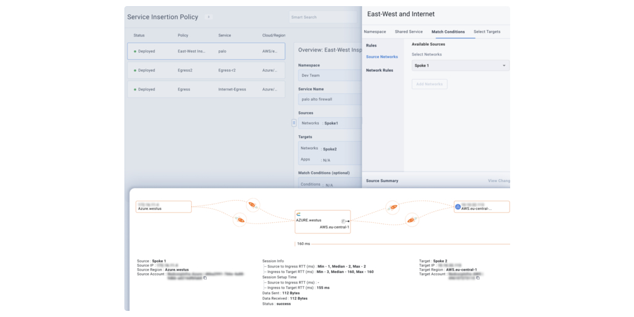Click the policy count badge beside title

pos(209,17)
